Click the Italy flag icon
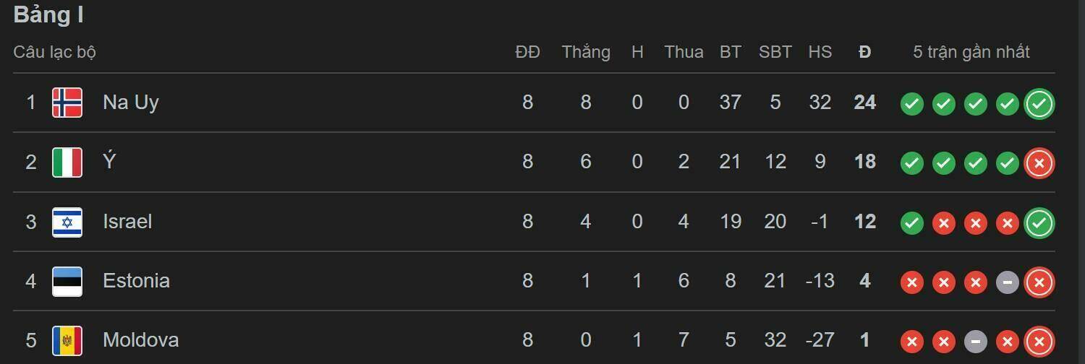 (67, 162)
